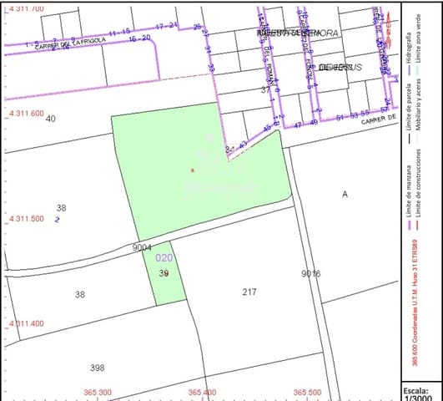Screen dimensions: 443x401
Task: Select the area labeled A
Action: click(x=345, y=194)
